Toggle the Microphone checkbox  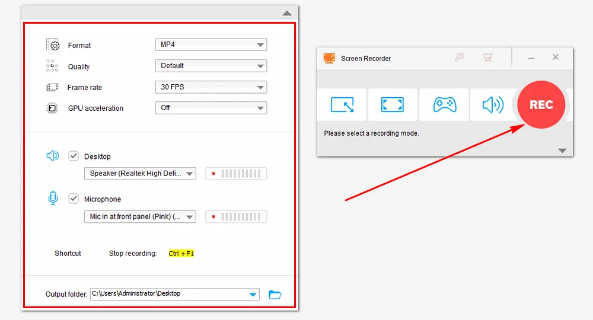coord(74,199)
